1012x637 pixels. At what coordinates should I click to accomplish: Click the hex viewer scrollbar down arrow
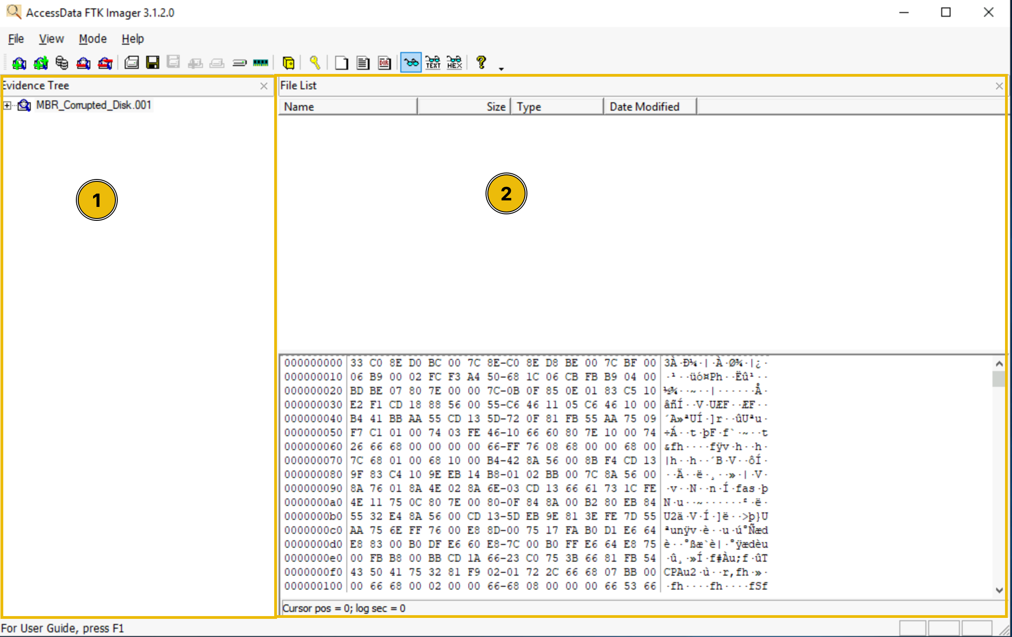click(999, 590)
